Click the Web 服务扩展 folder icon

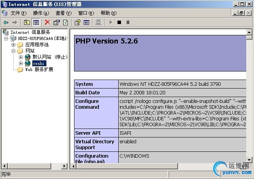[20, 70]
